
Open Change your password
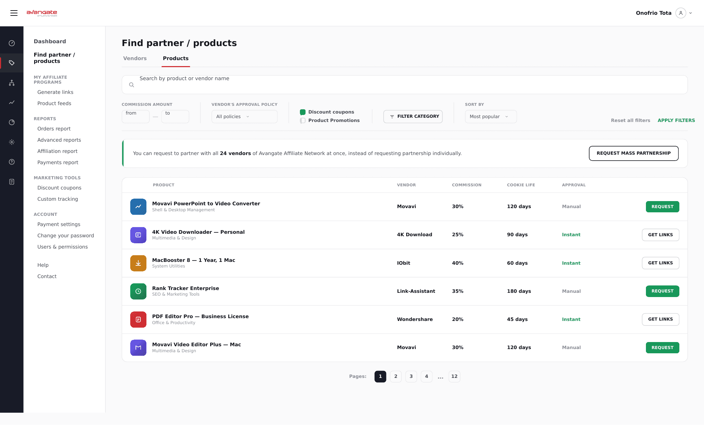[65, 236]
